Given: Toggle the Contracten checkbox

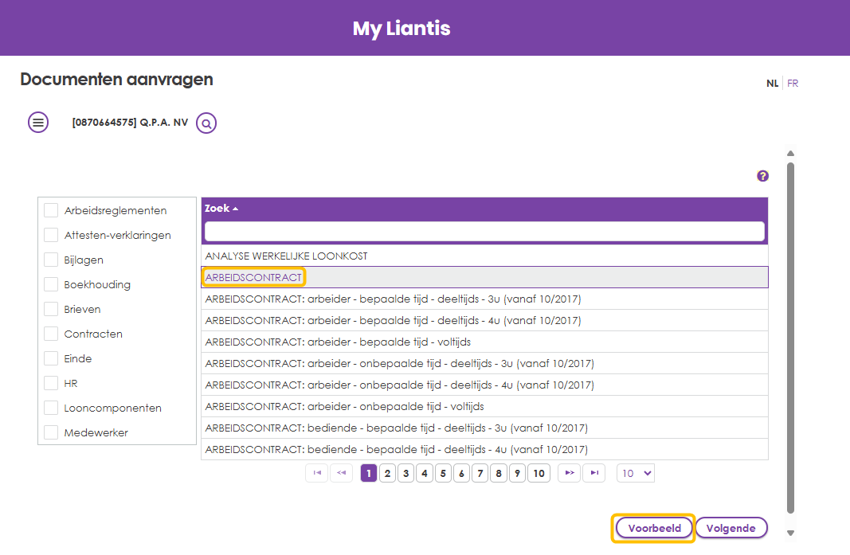Looking at the screenshot, I should pos(51,334).
